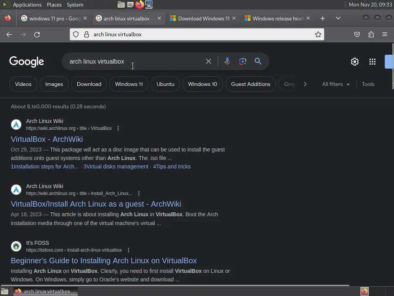Show more filter chips with the right chevron
This screenshot has width=394, height=296.
click(x=305, y=84)
